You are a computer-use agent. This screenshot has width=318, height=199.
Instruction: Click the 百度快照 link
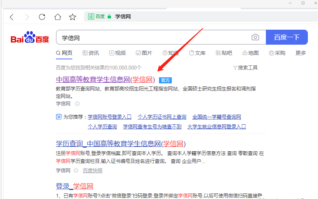pyautogui.click(x=93, y=170)
